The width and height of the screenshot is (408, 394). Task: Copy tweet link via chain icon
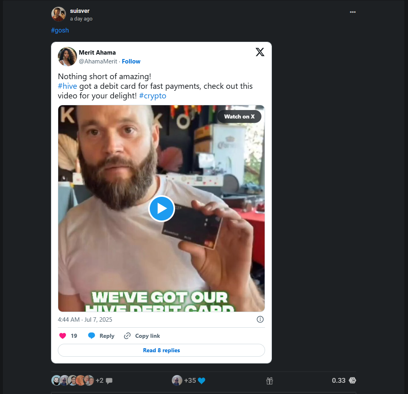tap(127, 336)
